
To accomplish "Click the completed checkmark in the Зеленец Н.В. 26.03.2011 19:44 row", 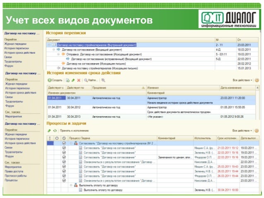I will pyautogui.click(x=64, y=171).
